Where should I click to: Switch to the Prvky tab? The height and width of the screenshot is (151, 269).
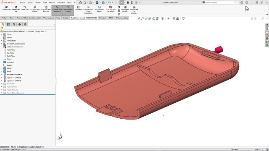coord(4,18)
